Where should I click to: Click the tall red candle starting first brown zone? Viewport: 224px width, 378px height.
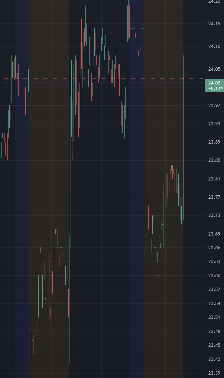coord(29,298)
